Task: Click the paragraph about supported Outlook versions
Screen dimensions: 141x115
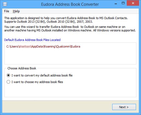Action: [66, 20]
